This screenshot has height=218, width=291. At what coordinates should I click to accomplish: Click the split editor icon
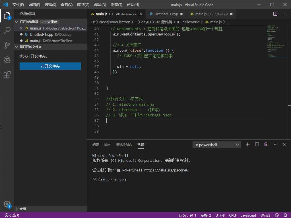click(x=275, y=14)
